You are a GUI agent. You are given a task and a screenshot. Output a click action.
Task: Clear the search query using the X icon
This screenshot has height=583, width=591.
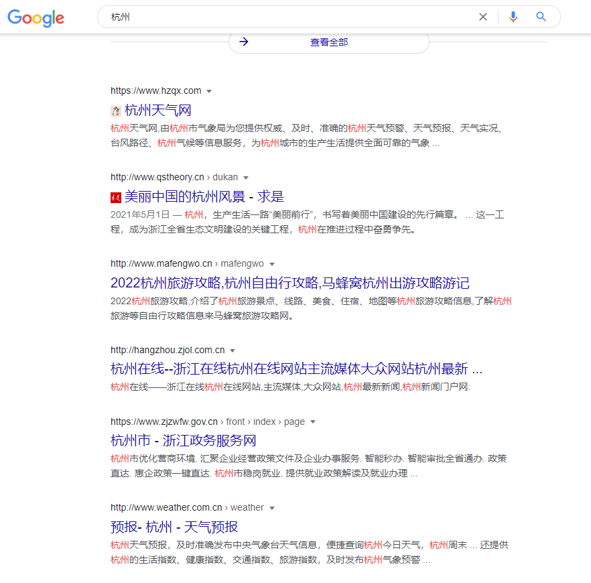[483, 17]
